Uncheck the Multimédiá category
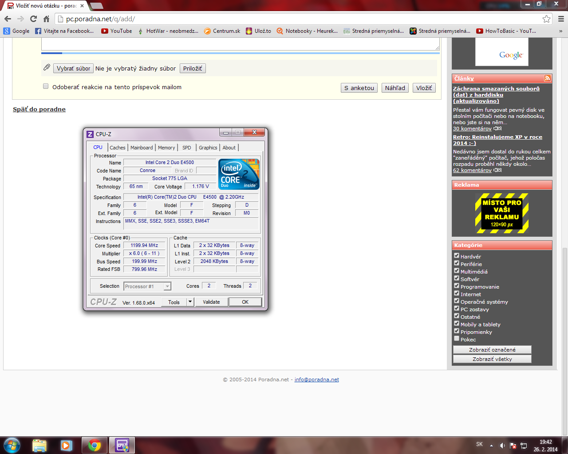Image resolution: width=568 pixels, height=454 pixels. [x=456, y=270]
